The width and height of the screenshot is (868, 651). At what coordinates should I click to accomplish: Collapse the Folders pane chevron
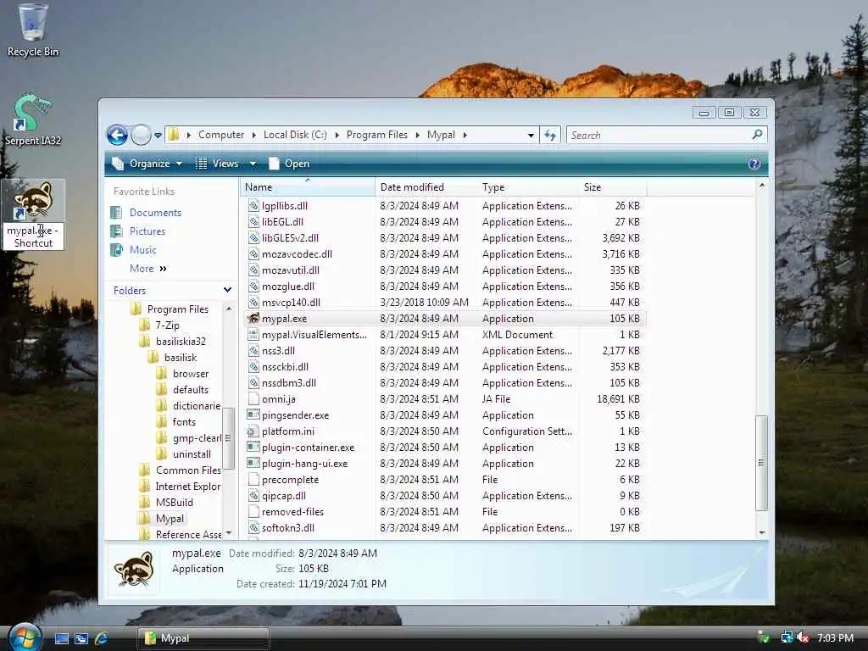point(227,290)
